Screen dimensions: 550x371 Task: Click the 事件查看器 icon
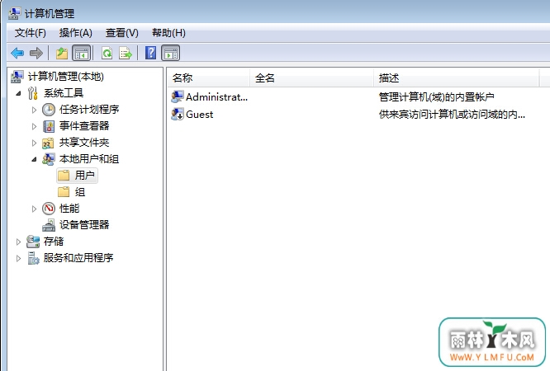pyautogui.click(x=49, y=126)
